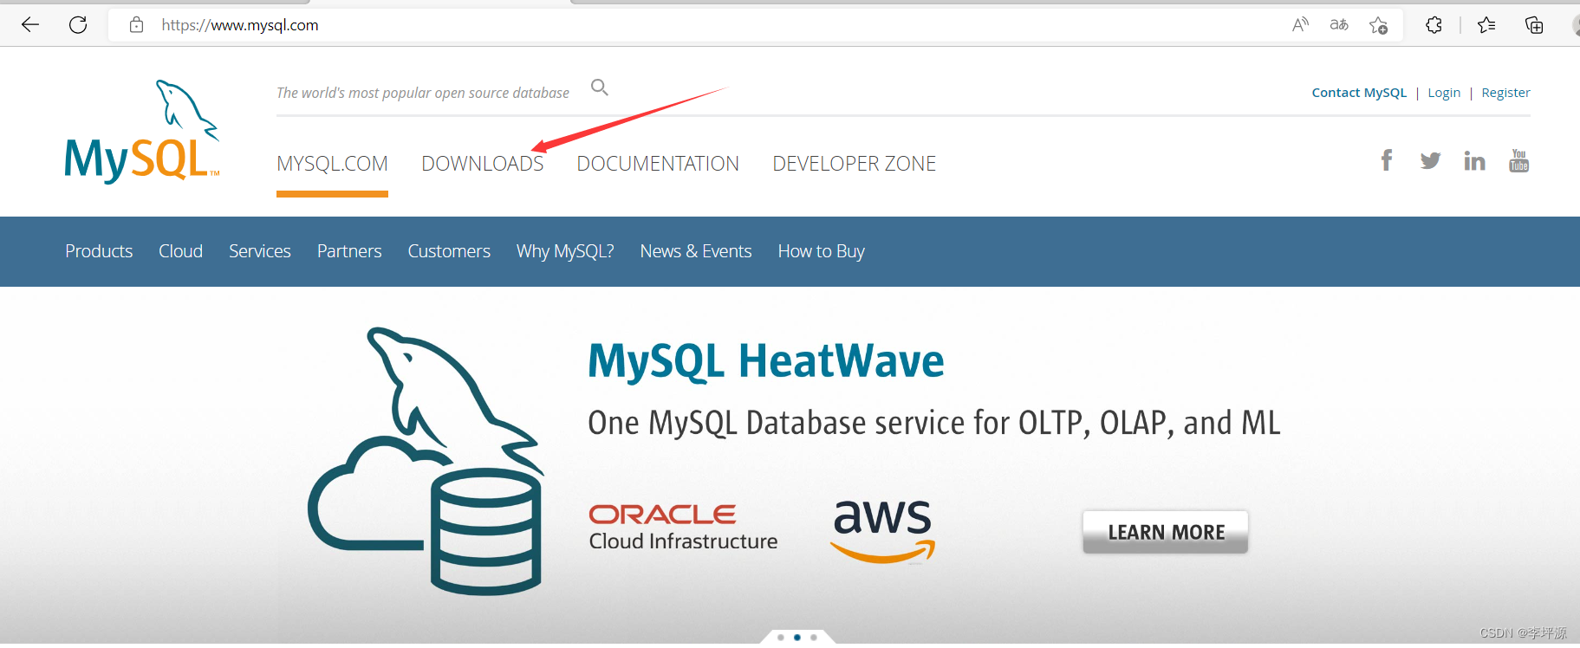Open the DOWNLOADS tab

[482, 164]
